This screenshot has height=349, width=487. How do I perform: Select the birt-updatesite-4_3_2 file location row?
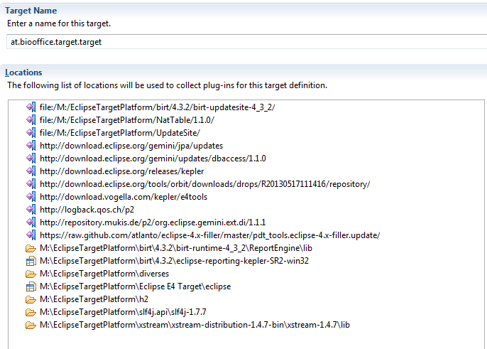point(157,107)
